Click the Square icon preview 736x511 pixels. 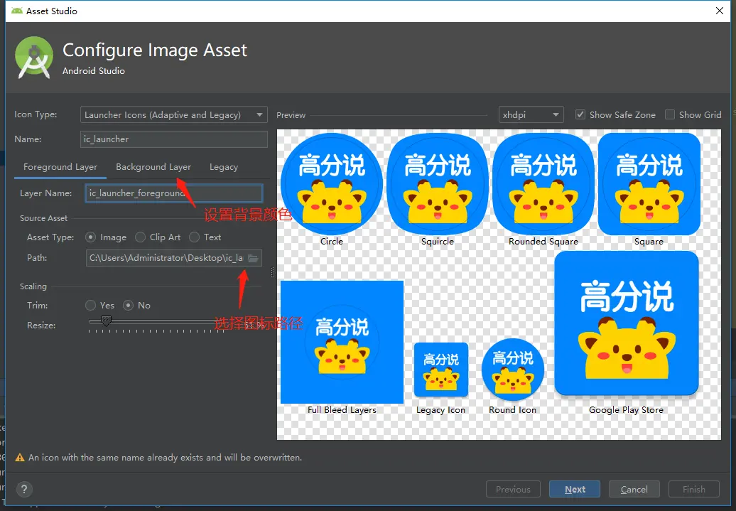(x=649, y=184)
